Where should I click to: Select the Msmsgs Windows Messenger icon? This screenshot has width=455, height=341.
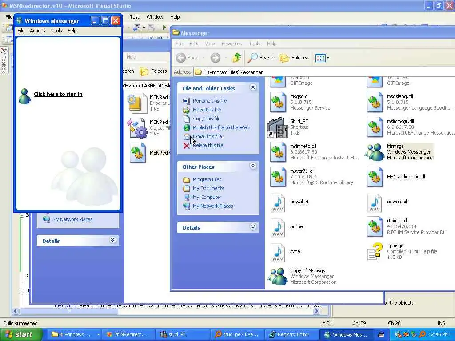375,152
